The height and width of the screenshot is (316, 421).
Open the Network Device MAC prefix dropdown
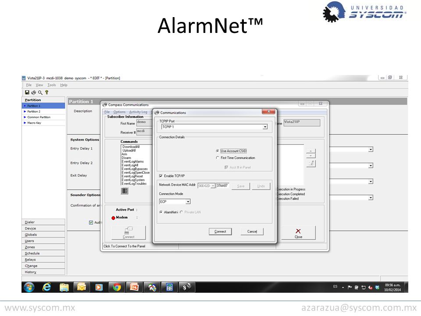pyautogui.click(x=213, y=186)
